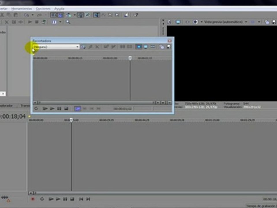Click the main timeline playhead marker
277x208 pixels.
[x=71, y=120]
